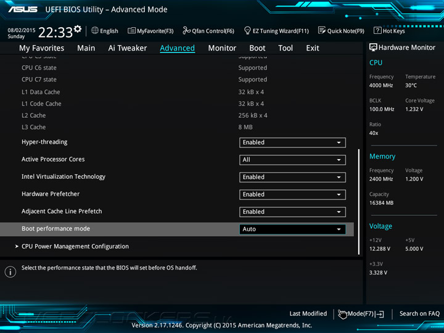Click the settings gear beside the clock
This screenshot has width=444, height=333.
pos(78,29)
